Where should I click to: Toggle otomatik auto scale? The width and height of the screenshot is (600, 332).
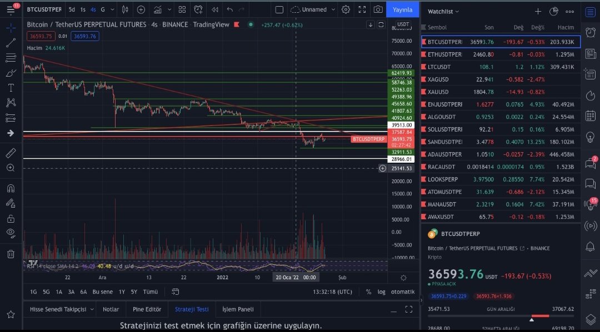[403, 292]
